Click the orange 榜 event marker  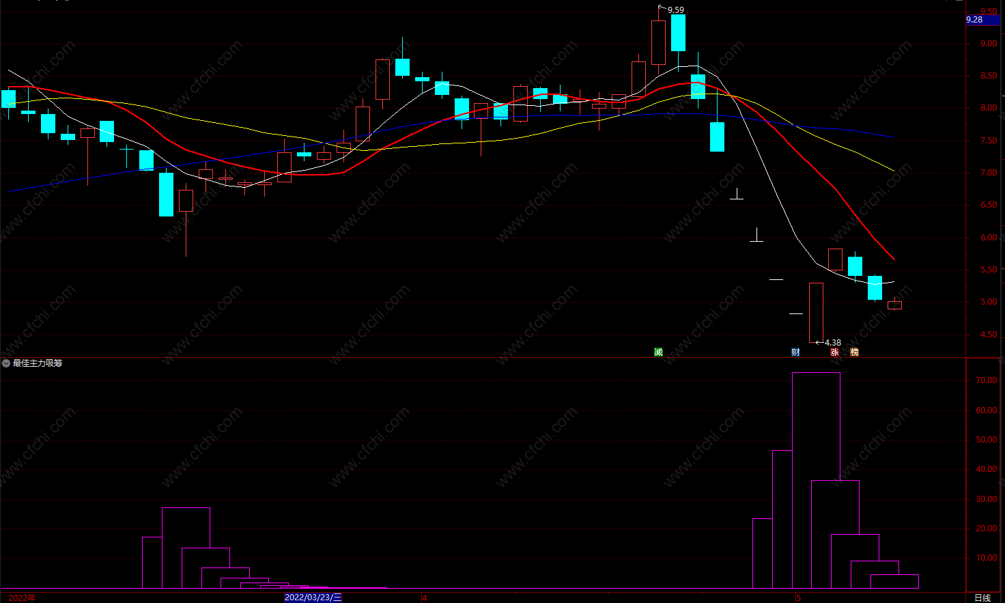point(854,352)
